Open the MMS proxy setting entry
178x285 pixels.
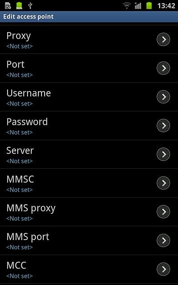tap(89, 212)
